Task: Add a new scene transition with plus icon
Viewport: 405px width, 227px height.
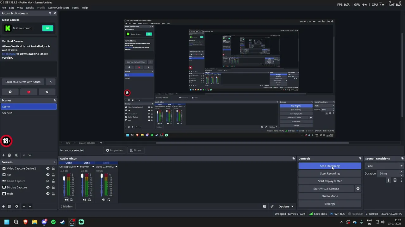Action: pos(389,180)
